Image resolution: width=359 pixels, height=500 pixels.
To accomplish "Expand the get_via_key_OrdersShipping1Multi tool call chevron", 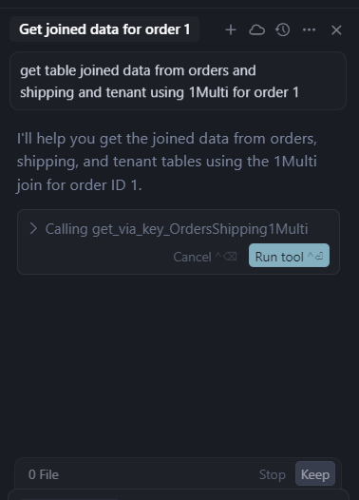I will [33, 229].
